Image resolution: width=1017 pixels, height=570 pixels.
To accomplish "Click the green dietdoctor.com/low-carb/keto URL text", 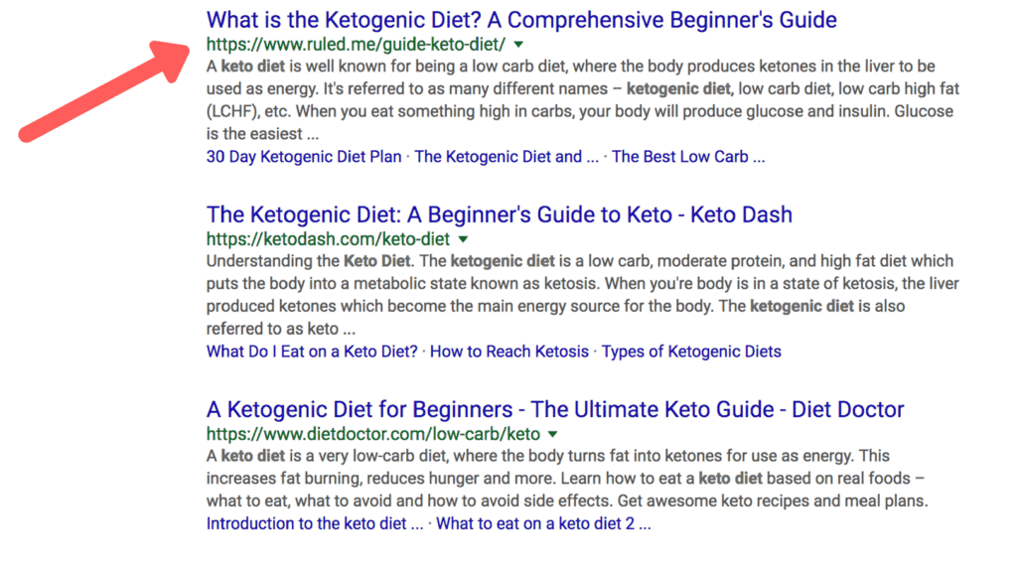I will (x=372, y=434).
